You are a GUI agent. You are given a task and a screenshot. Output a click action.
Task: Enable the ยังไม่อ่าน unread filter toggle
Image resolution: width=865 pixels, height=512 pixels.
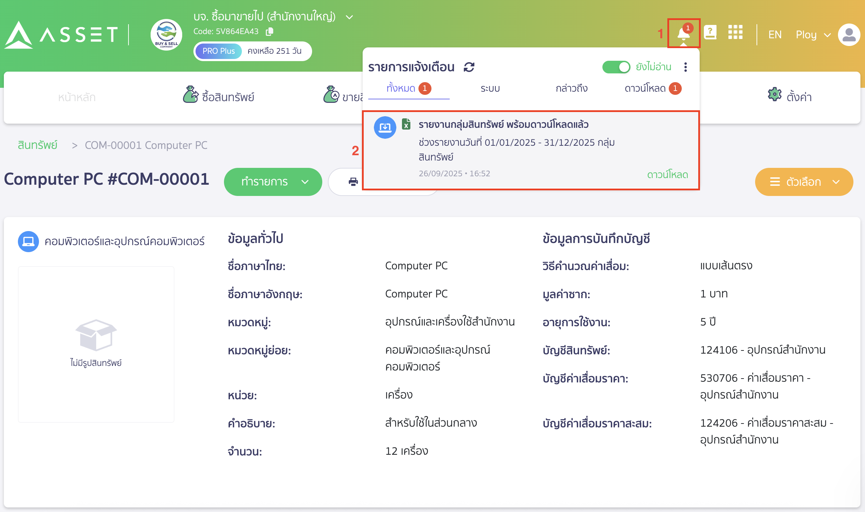(616, 67)
